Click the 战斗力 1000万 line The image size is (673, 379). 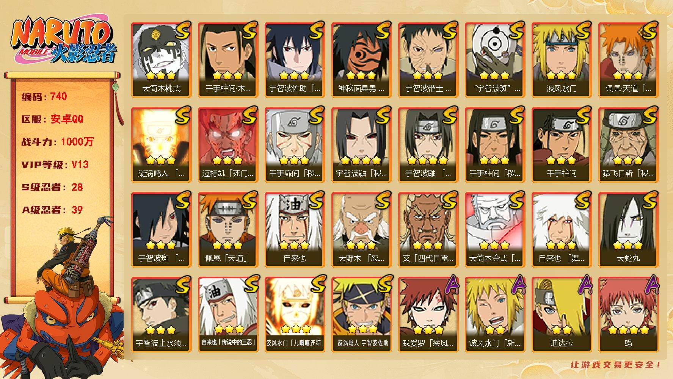(57, 142)
